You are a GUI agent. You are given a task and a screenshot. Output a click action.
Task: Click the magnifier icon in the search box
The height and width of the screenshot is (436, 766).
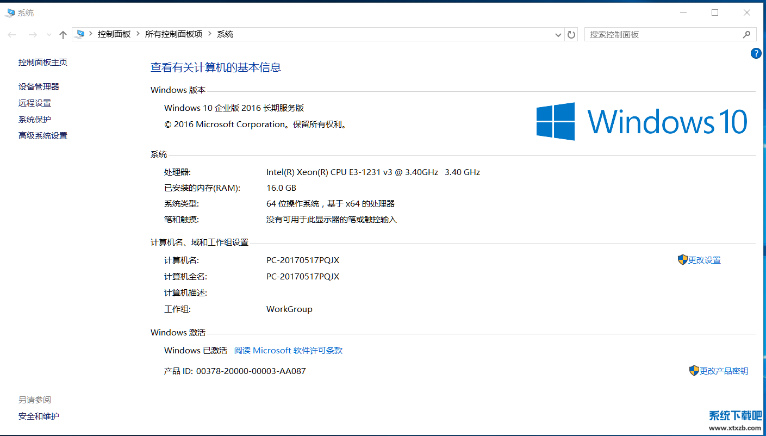pyautogui.click(x=746, y=34)
